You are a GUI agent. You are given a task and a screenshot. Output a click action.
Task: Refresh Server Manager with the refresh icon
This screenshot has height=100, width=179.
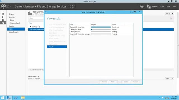click(x=142, y=6)
